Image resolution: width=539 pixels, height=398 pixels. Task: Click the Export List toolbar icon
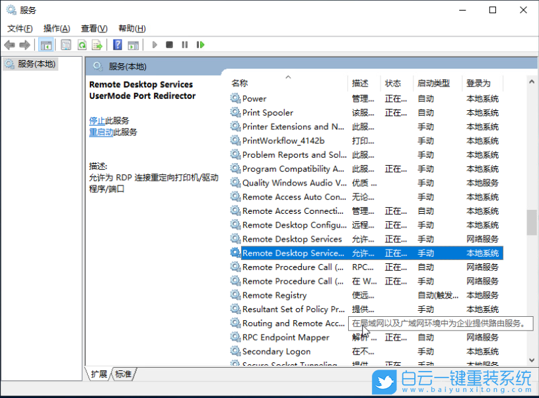[x=96, y=44]
